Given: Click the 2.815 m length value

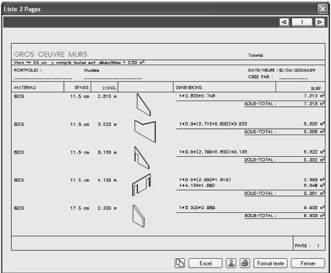Looking at the screenshot, I should [107, 96].
